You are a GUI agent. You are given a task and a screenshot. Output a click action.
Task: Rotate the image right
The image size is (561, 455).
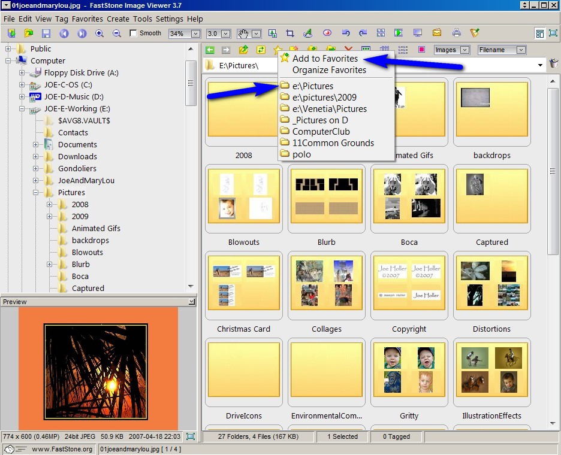point(363,33)
